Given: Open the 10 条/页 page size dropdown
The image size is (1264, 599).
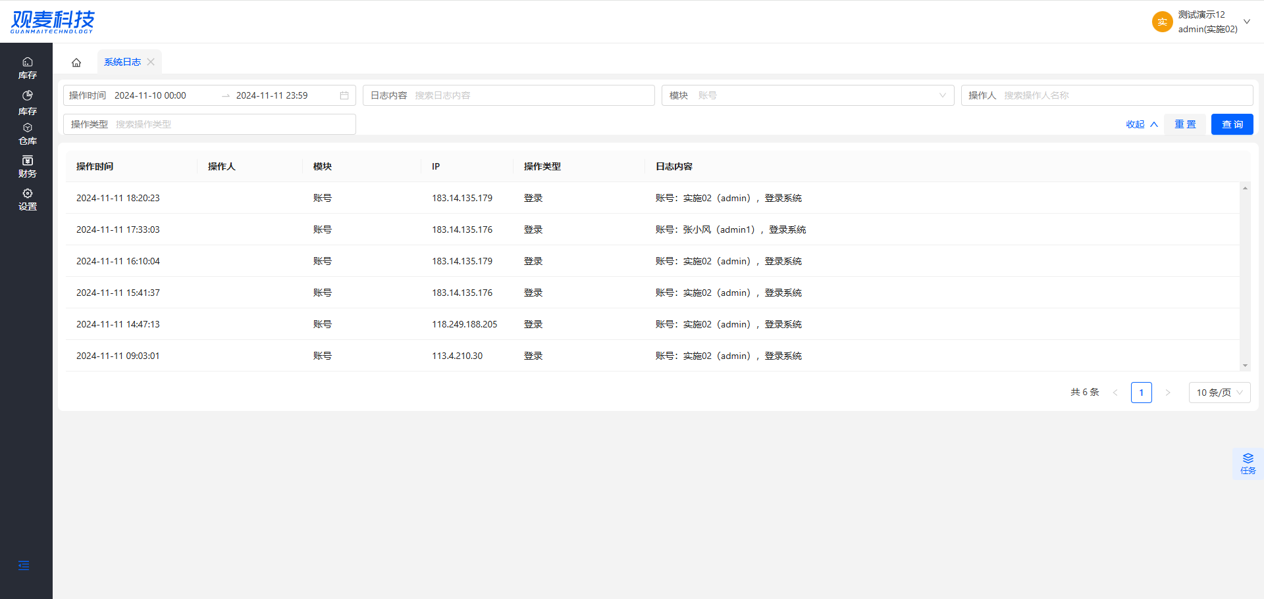Looking at the screenshot, I should pos(1219,393).
